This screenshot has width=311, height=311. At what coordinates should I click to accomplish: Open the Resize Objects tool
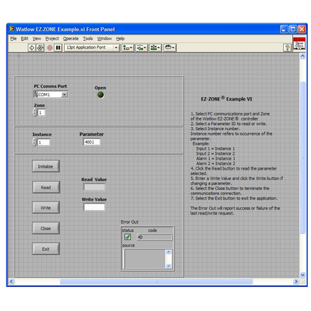pyautogui.click(x=155, y=47)
